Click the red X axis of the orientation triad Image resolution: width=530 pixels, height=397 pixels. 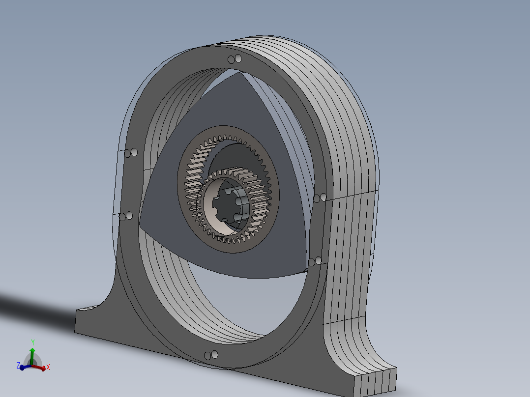pyautogui.click(x=40, y=368)
